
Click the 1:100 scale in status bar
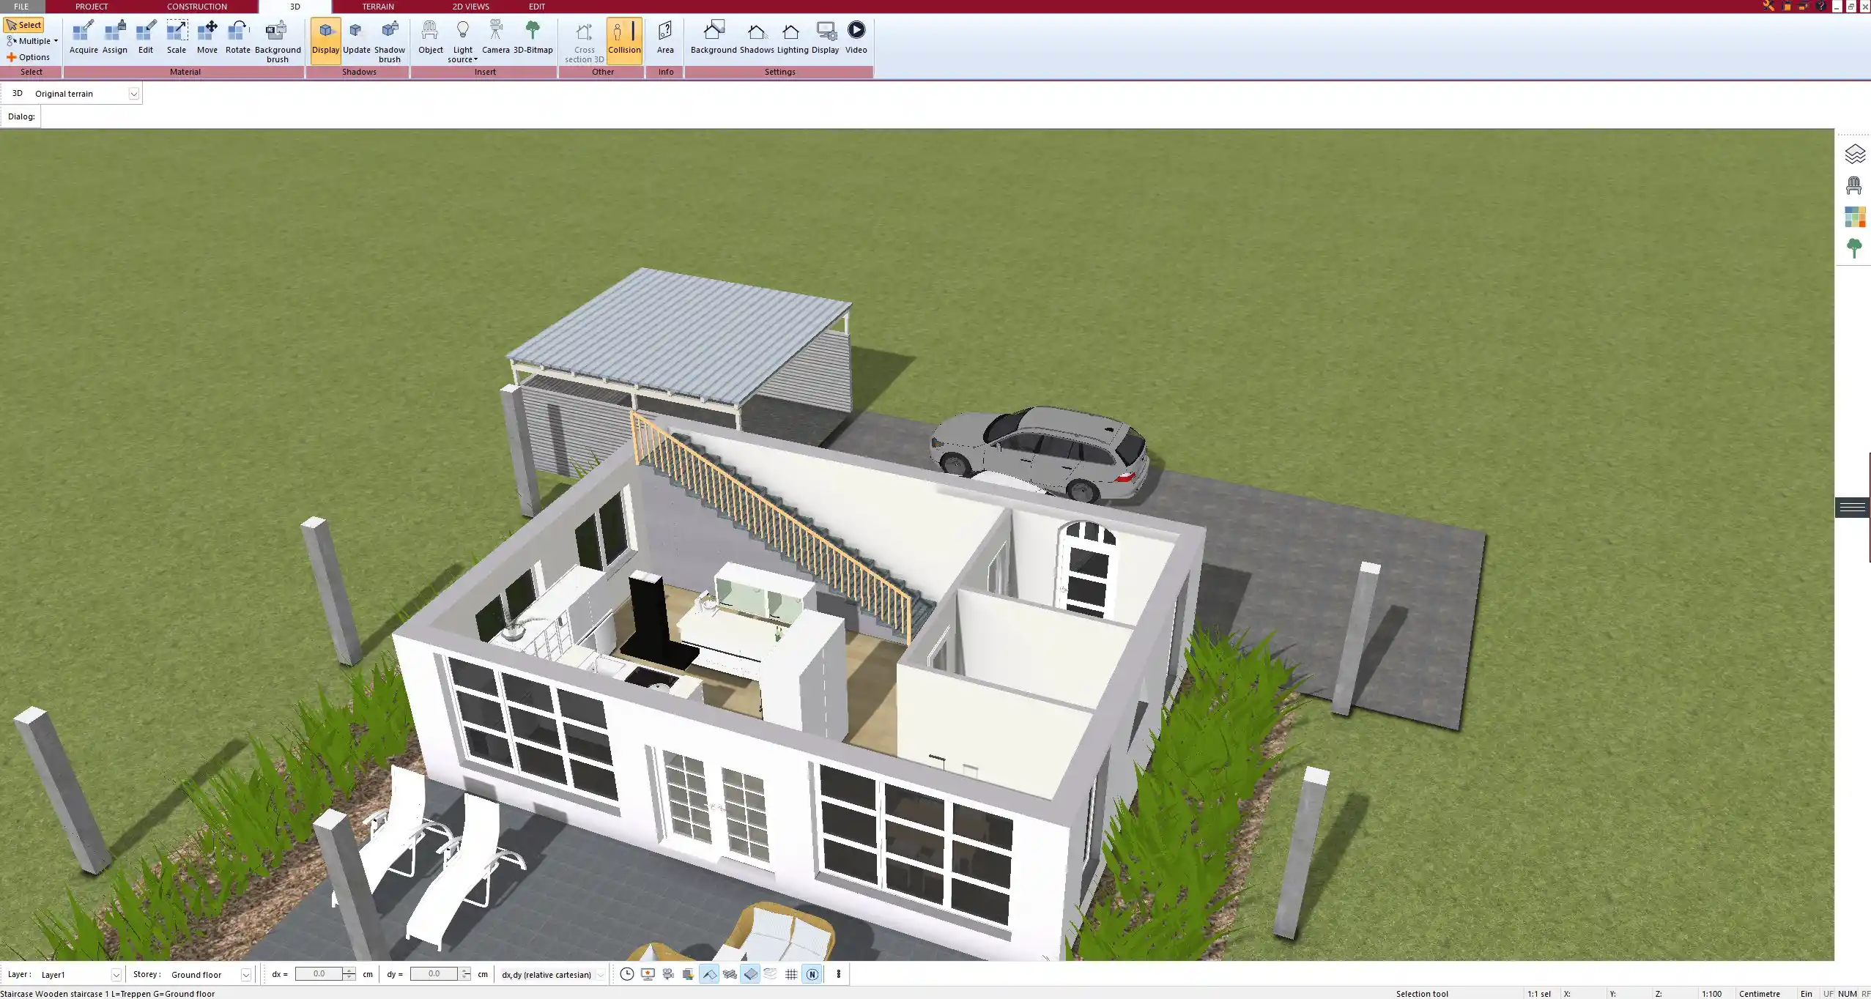point(1711,994)
